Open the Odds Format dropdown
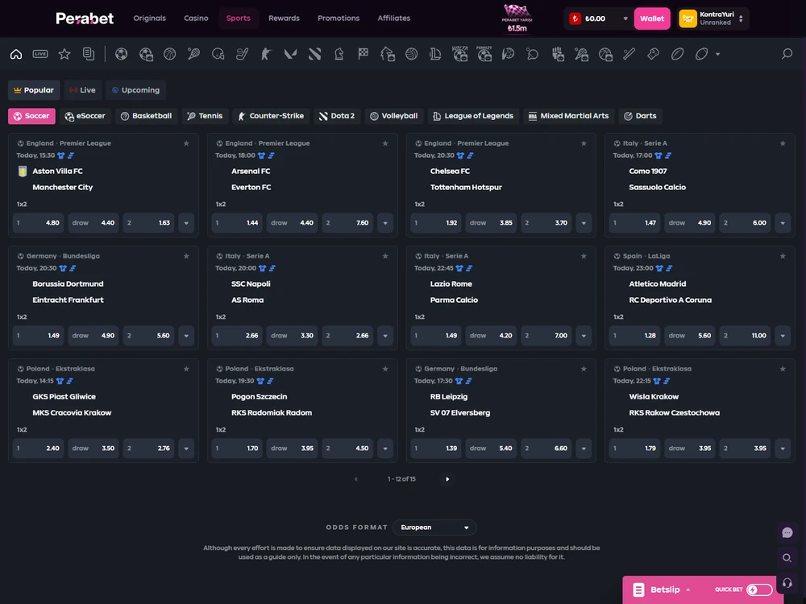 [x=434, y=527]
